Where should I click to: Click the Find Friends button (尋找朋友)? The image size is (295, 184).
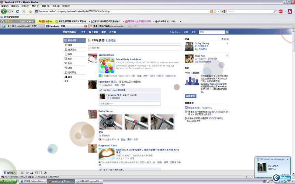(x=190, y=96)
